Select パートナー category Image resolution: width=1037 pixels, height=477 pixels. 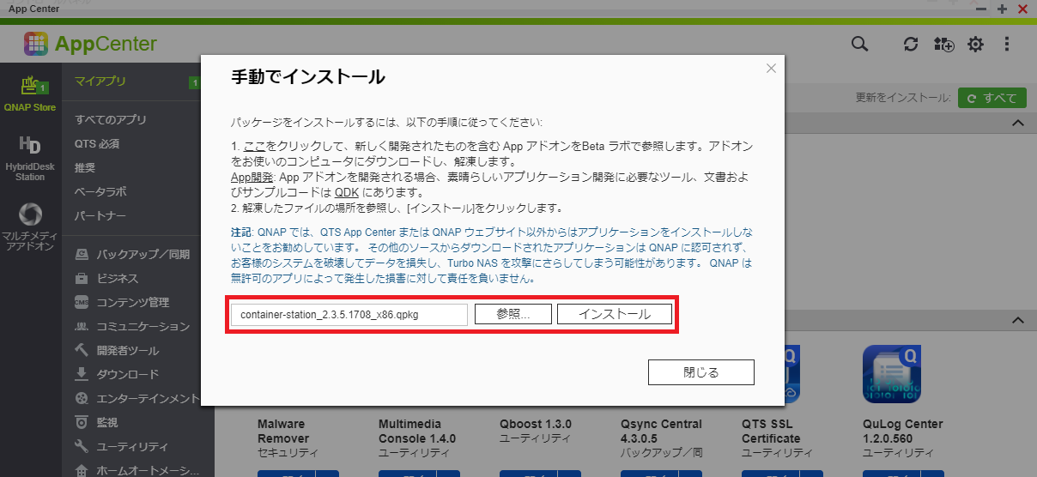(x=100, y=214)
